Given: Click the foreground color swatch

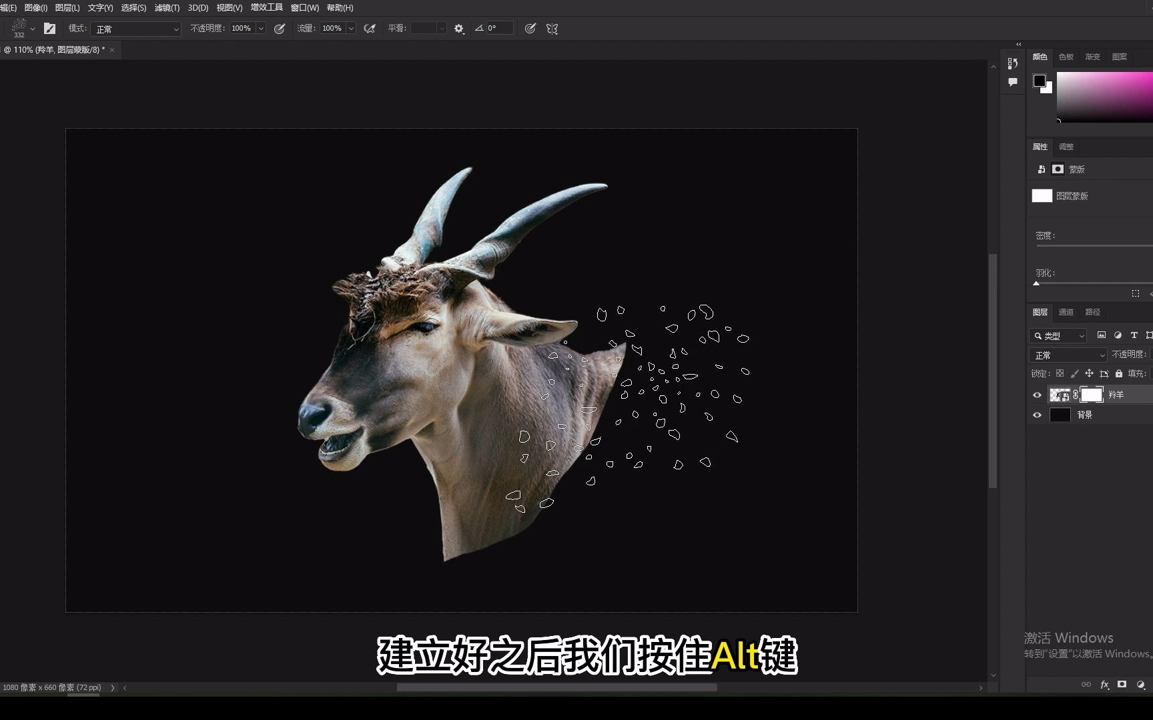Looking at the screenshot, I should click(x=1040, y=81).
